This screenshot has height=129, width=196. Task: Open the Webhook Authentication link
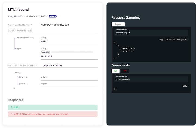pos(54,25)
